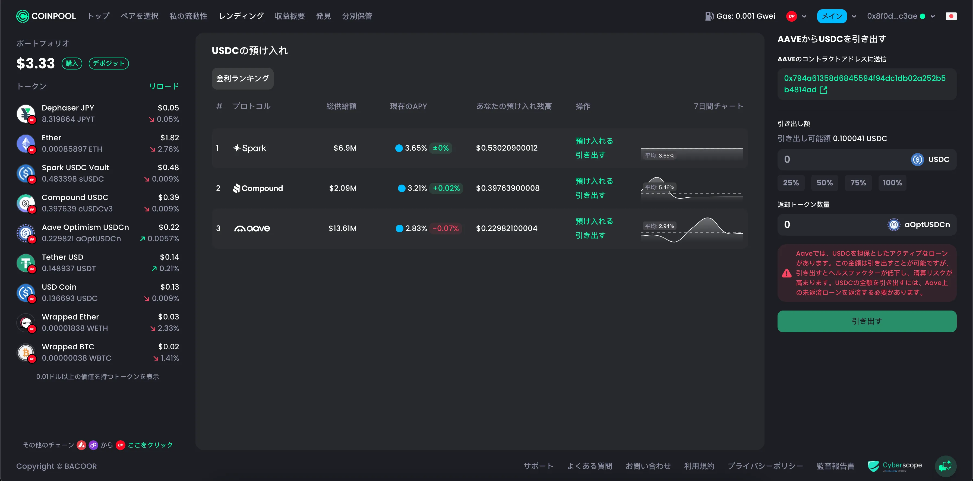Open the 監査報告書 footer link
Screen dimensions: 973x481
(836, 466)
